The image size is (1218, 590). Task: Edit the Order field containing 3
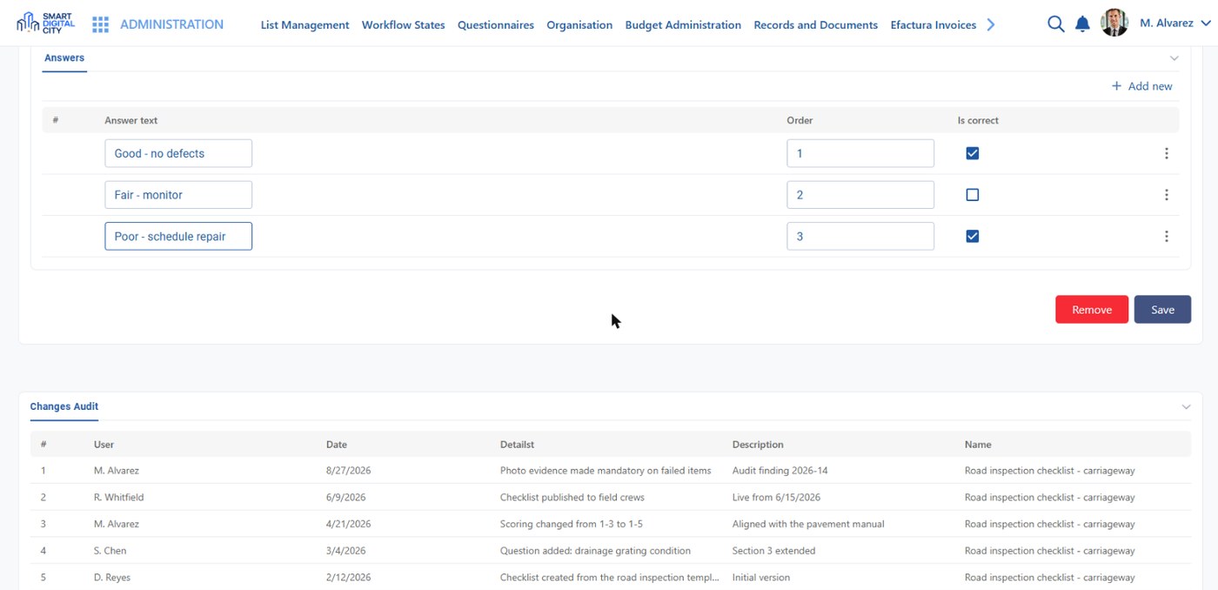(860, 237)
